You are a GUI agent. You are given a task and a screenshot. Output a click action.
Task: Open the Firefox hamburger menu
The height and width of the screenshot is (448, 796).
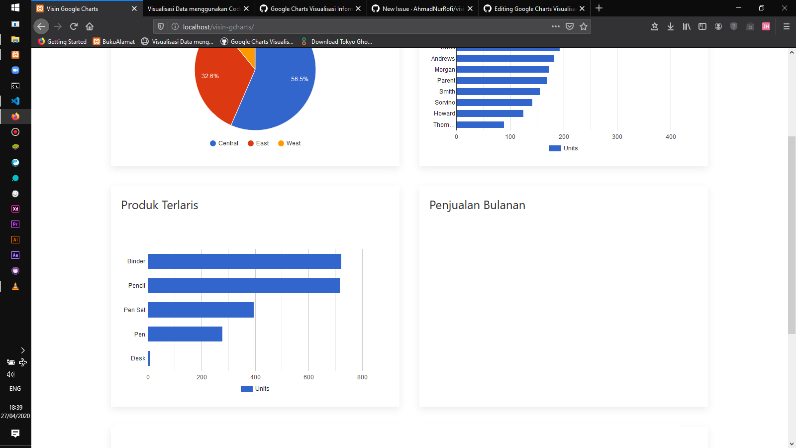tap(787, 26)
